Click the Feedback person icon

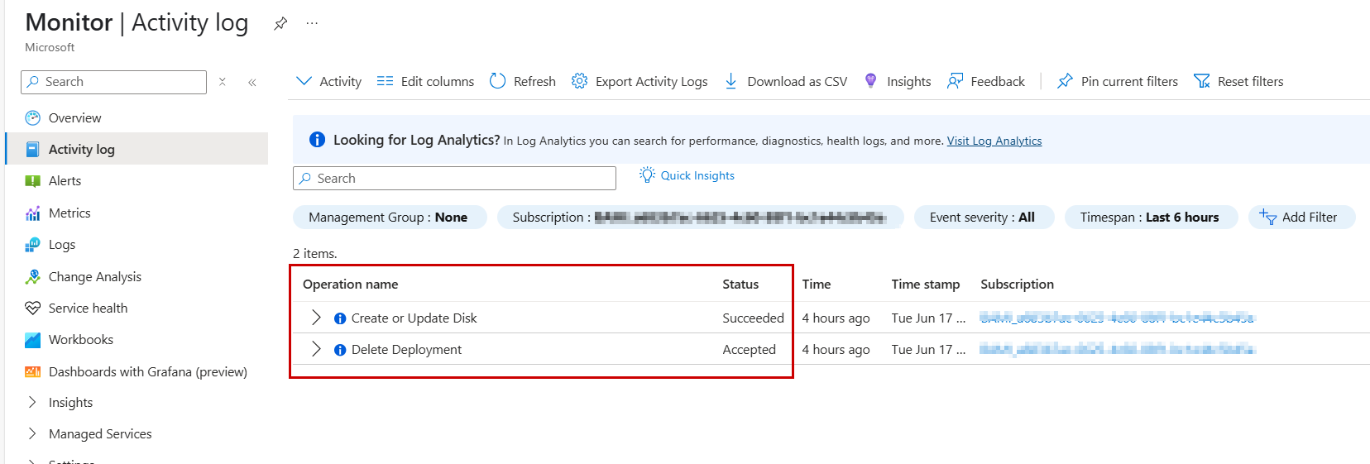(x=955, y=81)
